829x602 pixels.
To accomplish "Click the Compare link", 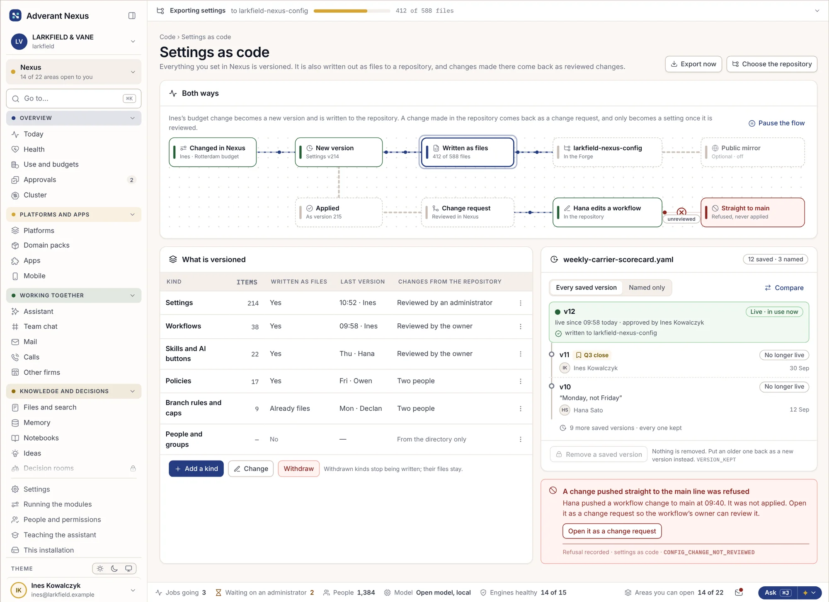I will point(784,288).
